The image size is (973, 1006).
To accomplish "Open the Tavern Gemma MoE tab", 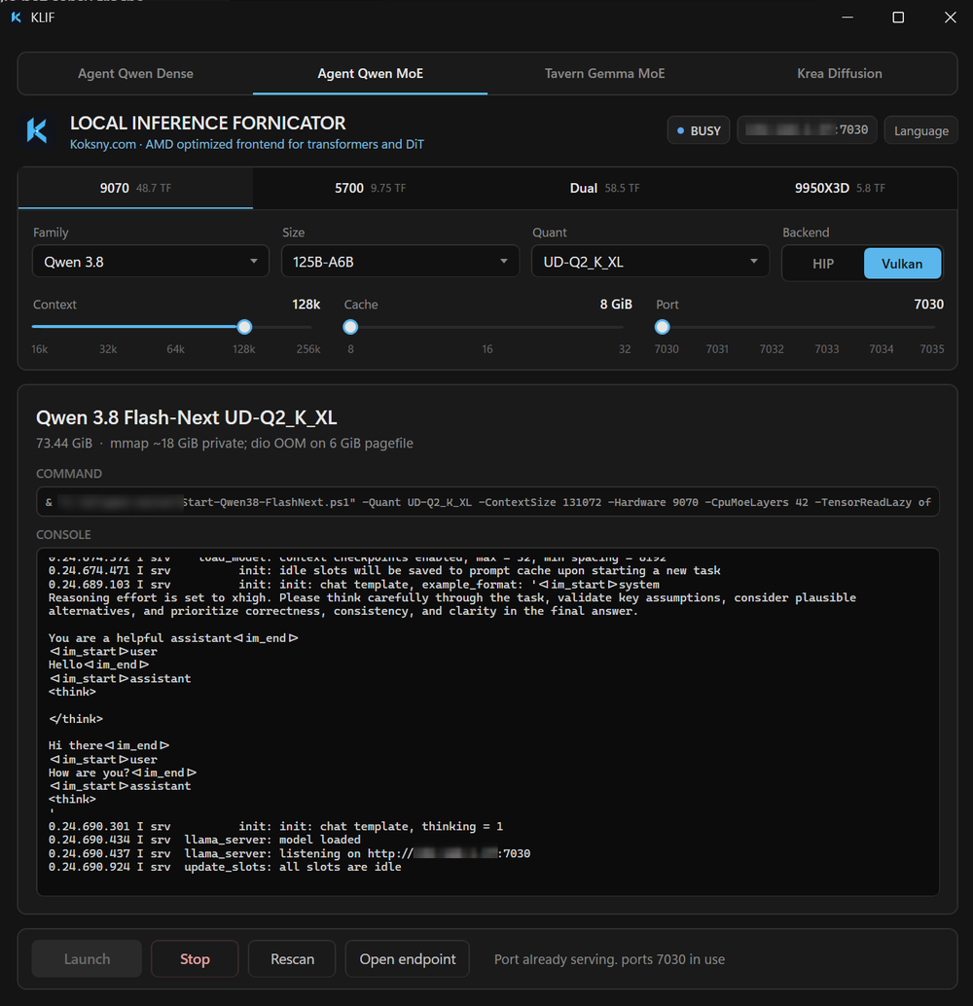I will click(x=604, y=73).
